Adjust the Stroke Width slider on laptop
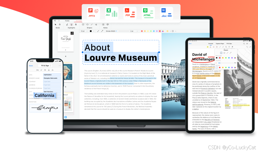 click(x=123, y=31)
